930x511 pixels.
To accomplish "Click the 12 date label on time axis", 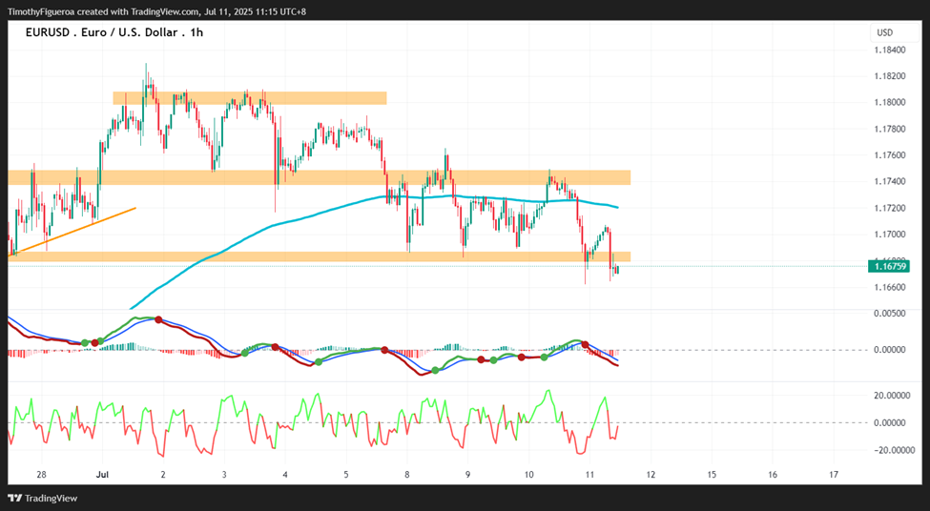I will click(651, 475).
